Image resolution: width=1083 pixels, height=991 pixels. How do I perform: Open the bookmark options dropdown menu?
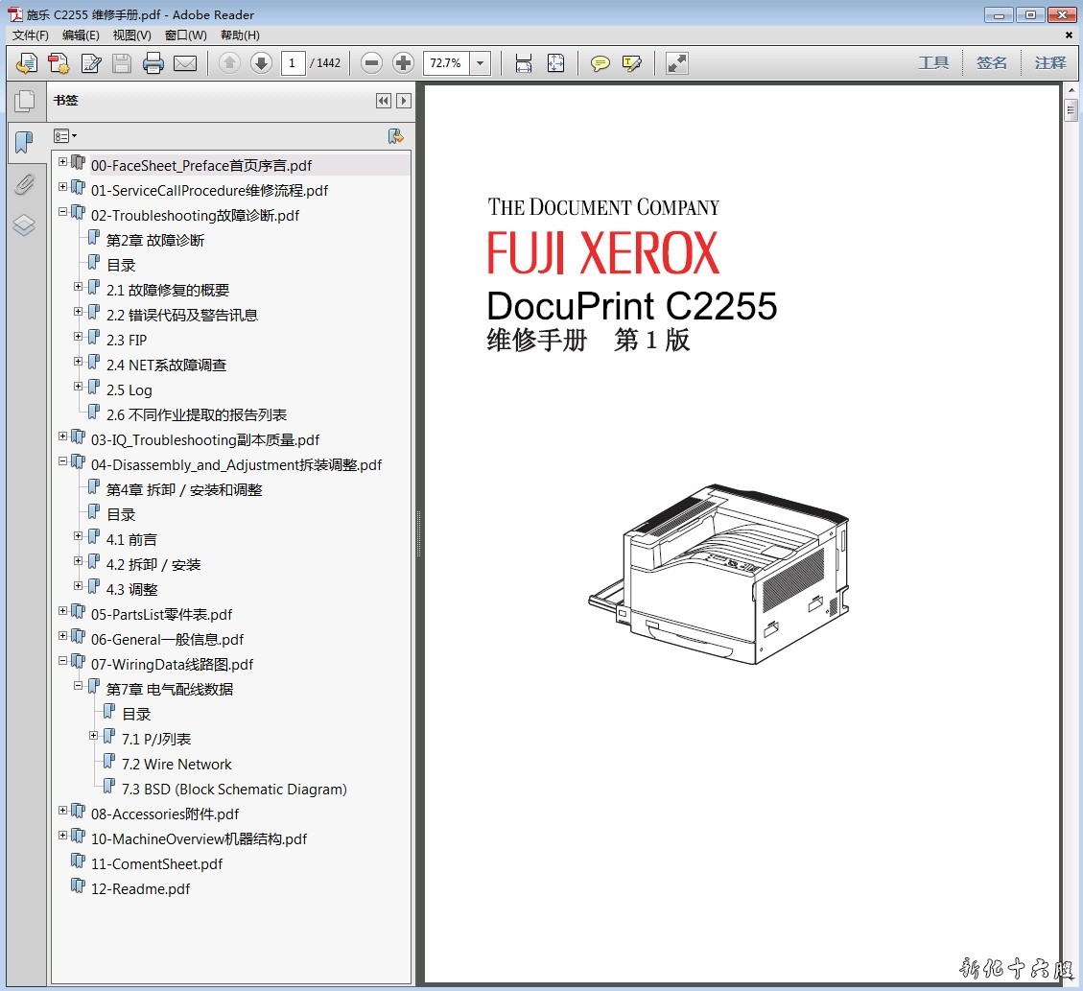click(65, 136)
